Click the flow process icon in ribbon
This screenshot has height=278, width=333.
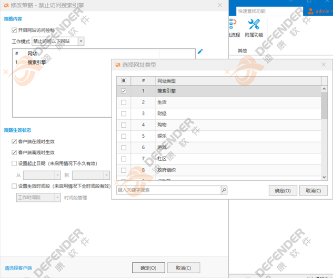[233, 24]
